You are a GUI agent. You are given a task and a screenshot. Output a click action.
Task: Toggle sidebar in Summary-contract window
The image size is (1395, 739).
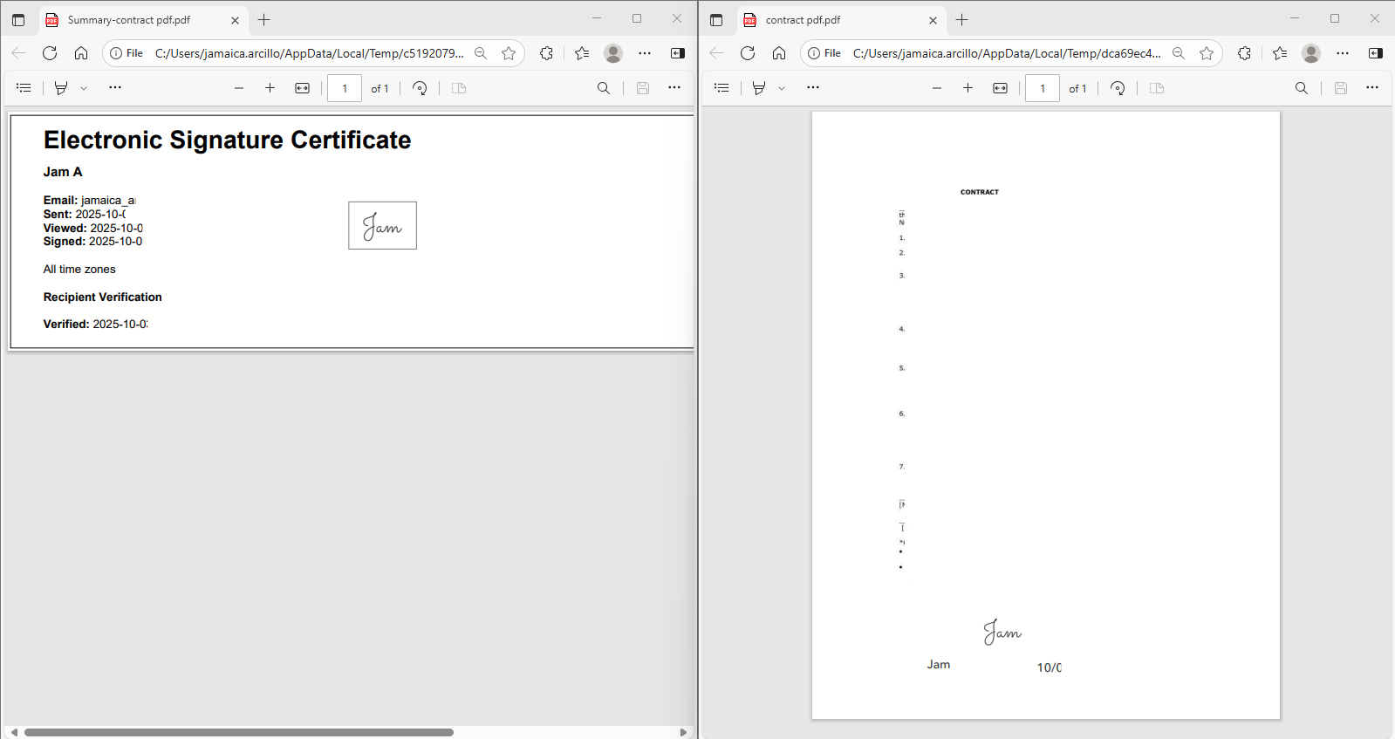pos(678,53)
